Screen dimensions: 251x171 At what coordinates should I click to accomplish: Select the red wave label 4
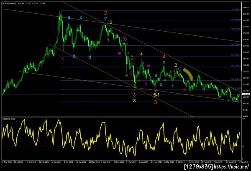(164, 57)
